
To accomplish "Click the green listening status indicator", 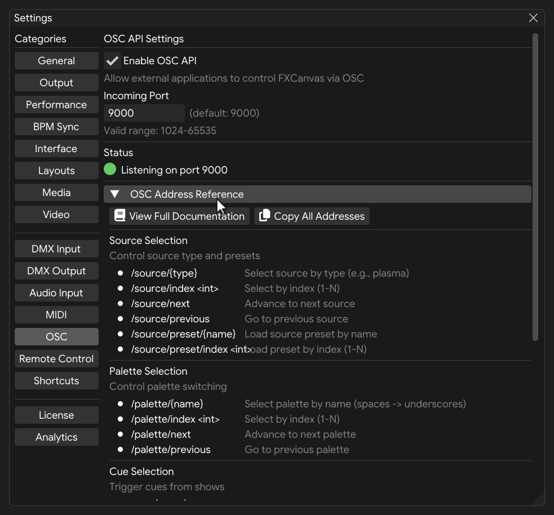I will click(110, 169).
